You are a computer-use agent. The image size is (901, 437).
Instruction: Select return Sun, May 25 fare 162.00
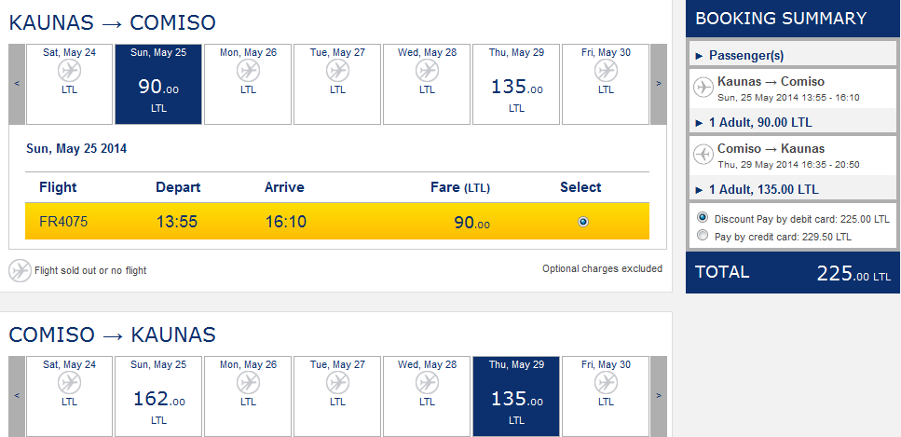pyautogui.click(x=158, y=396)
